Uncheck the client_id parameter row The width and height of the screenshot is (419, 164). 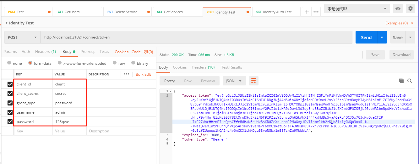click(10, 84)
